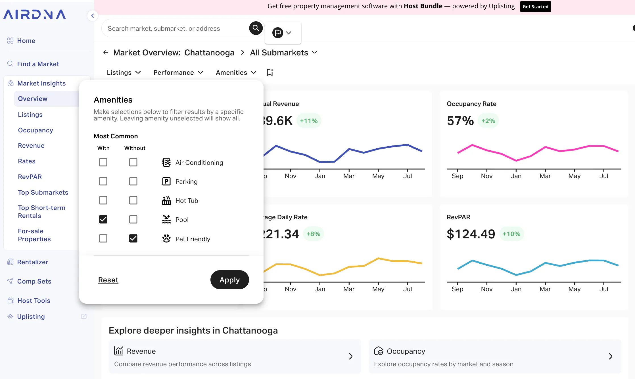Click the save filter bookmark icon
Viewport: 635px width, 379px height.
(x=270, y=72)
